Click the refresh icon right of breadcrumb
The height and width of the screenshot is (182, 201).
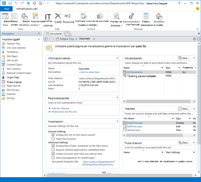tap(194, 39)
